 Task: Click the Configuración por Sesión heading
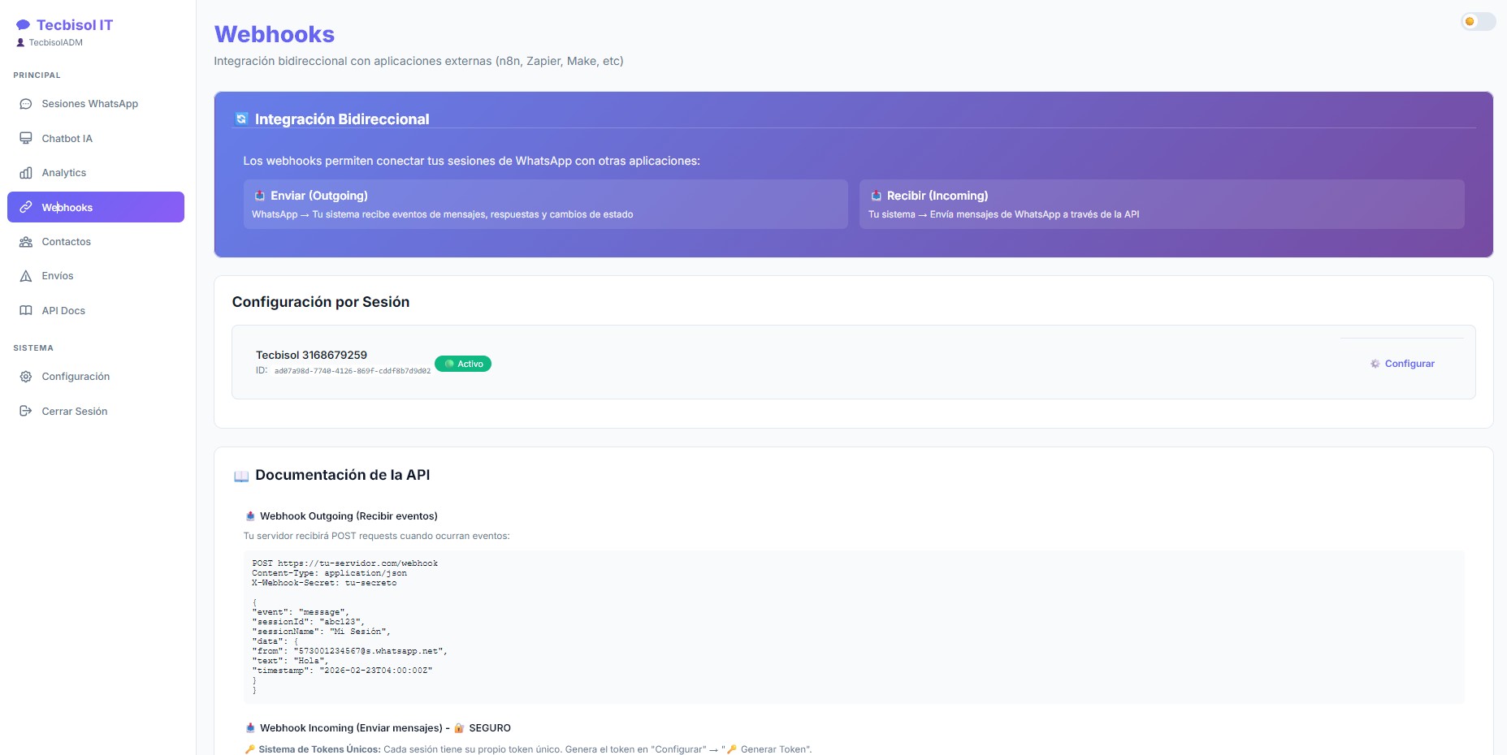click(321, 302)
